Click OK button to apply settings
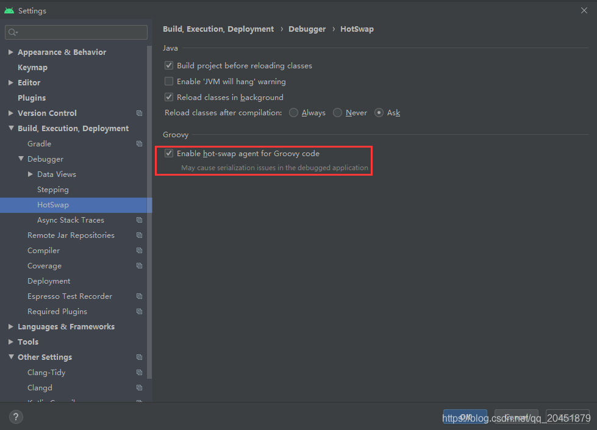 pos(465,417)
